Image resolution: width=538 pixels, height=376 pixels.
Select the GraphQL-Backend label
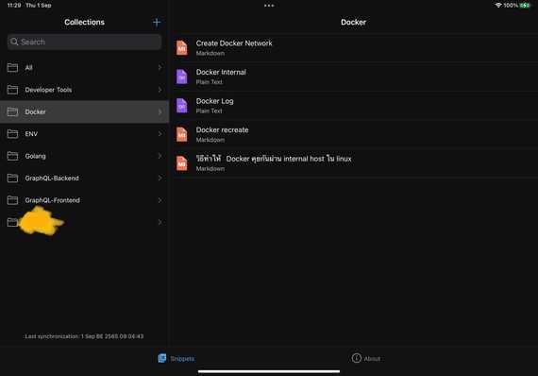[52, 178]
